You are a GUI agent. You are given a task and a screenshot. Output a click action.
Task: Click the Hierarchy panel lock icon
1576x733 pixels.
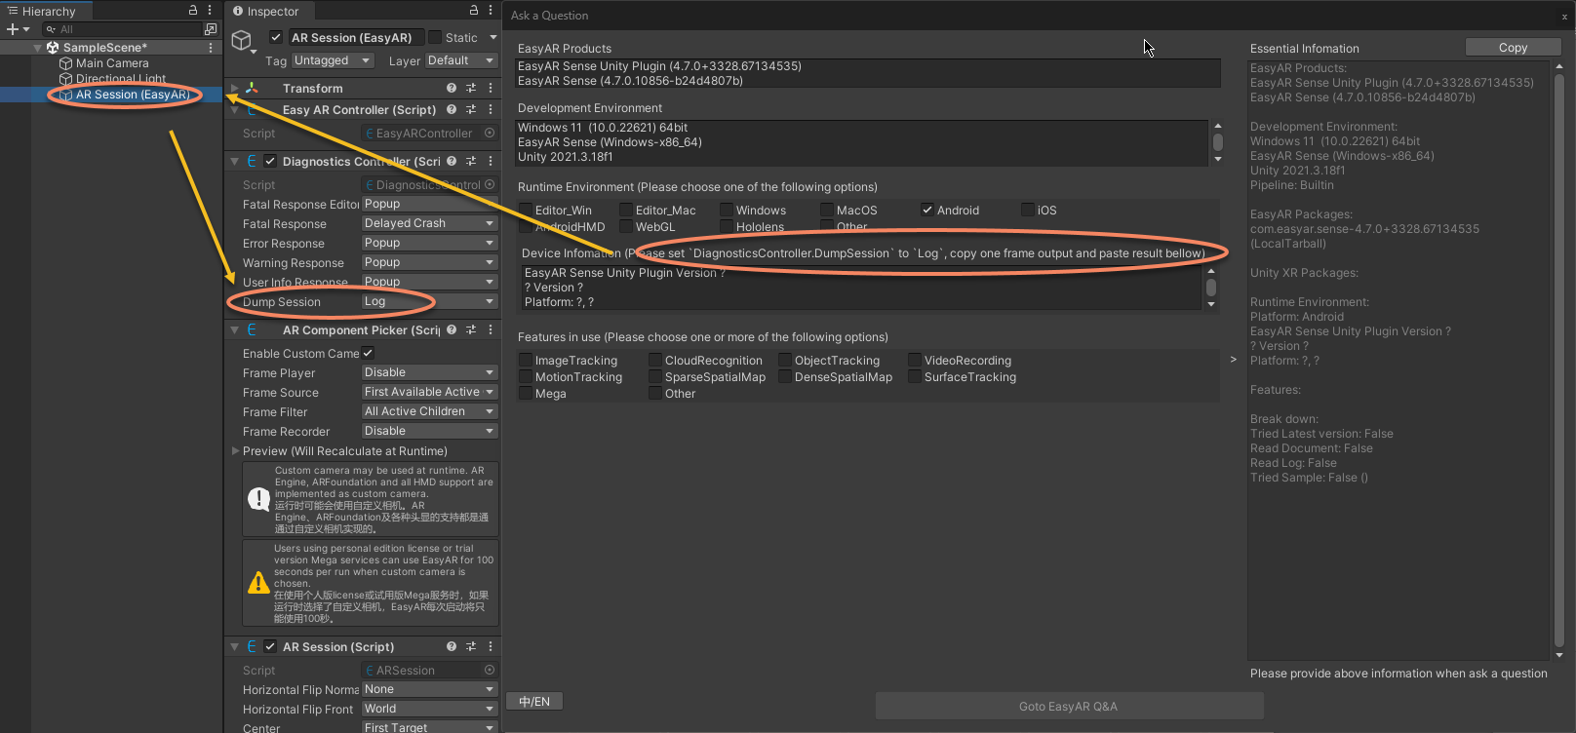tap(193, 10)
